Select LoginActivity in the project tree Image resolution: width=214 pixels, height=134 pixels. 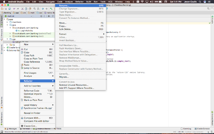27,30
